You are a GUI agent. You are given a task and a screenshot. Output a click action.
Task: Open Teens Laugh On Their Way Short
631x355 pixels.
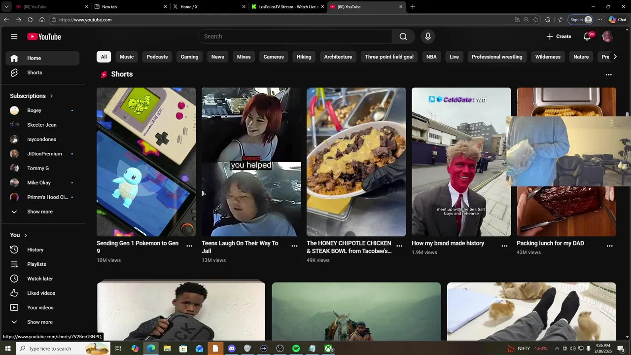coord(251,162)
